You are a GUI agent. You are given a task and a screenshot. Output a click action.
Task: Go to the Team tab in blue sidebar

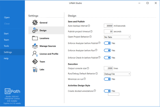tap(6, 40)
